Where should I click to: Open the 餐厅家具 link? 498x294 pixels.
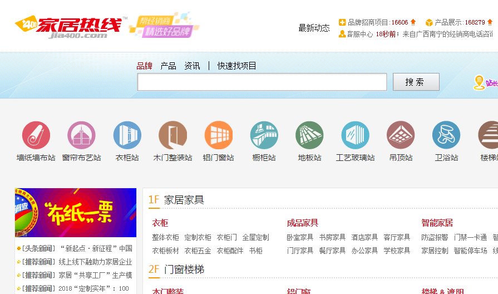pyautogui.click(x=332, y=251)
